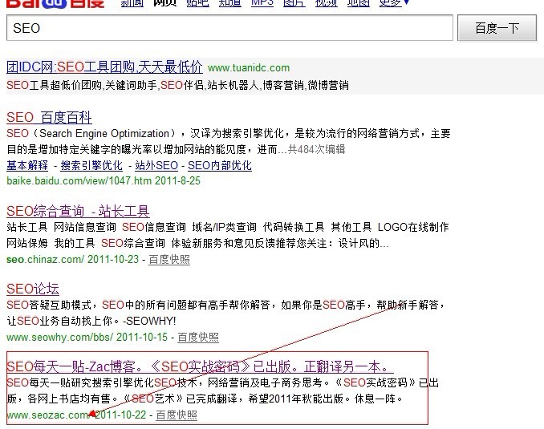Switch to the MP3 search tab

(262, 3)
